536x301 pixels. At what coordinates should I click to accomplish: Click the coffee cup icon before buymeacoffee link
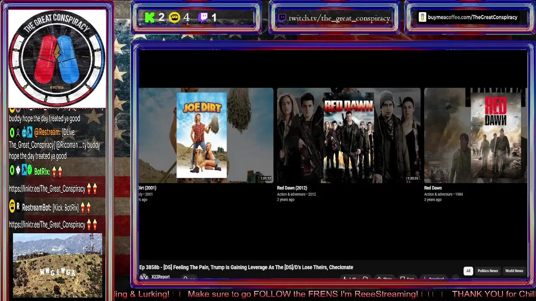pos(422,17)
